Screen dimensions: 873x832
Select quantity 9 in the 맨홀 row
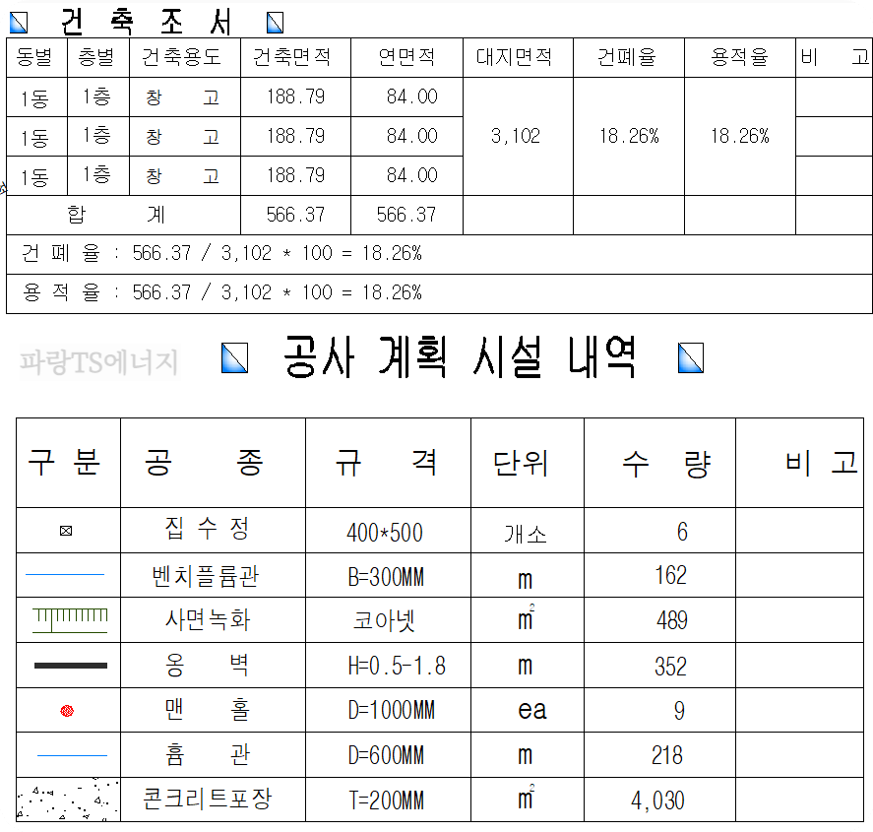point(679,711)
